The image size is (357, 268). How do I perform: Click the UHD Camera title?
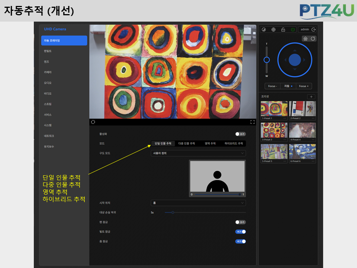(x=55, y=29)
